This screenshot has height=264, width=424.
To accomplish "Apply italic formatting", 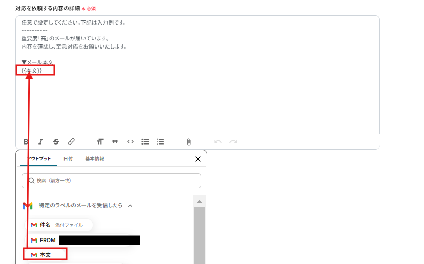I will pos(40,141).
